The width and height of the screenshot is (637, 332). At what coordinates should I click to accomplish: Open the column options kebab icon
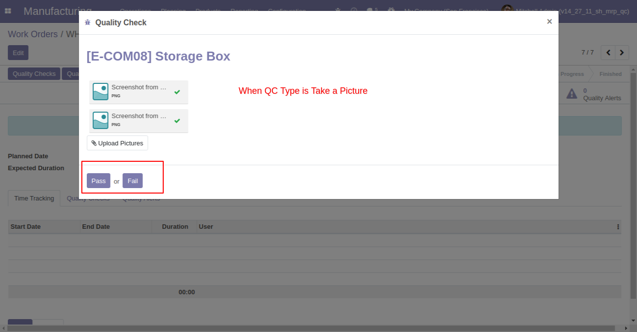(618, 227)
